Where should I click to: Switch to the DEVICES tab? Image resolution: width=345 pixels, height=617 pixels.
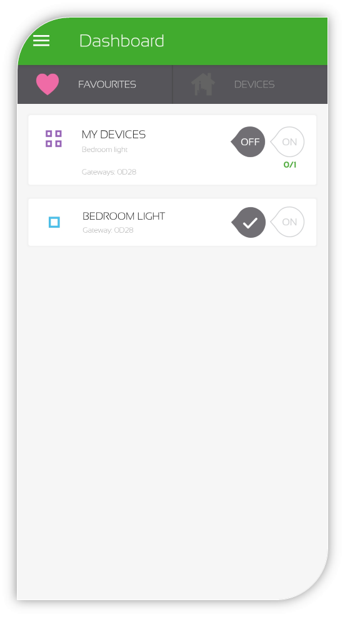[x=250, y=84]
